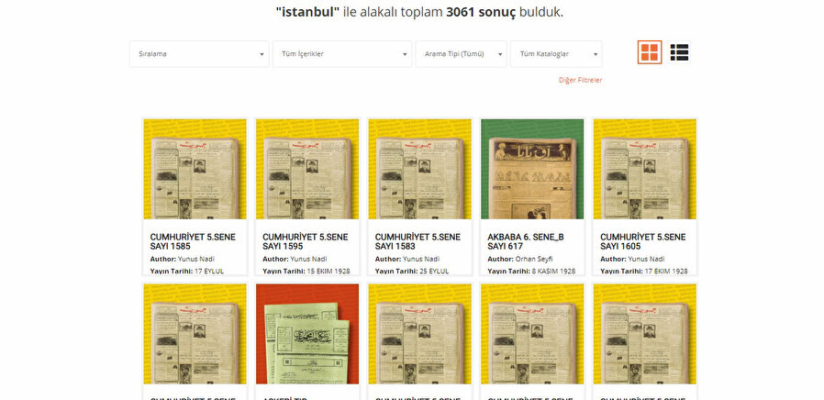The width and height of the screenshot is (824, 400).
Task: Click the title CUMHURİYET 5.SENE SAYI 1595
Action: (305, 241)
